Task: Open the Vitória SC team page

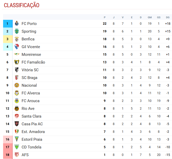Action: (x=30, y=70)
